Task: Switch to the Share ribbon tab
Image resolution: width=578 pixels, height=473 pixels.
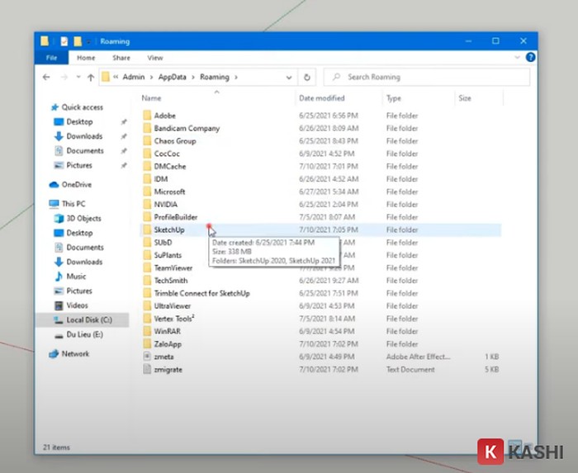Action: 121,58
